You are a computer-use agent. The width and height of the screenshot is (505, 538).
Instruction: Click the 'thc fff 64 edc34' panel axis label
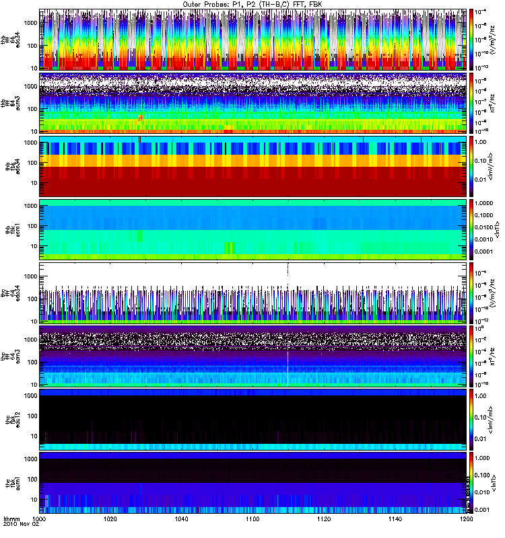tap(10, 293)
